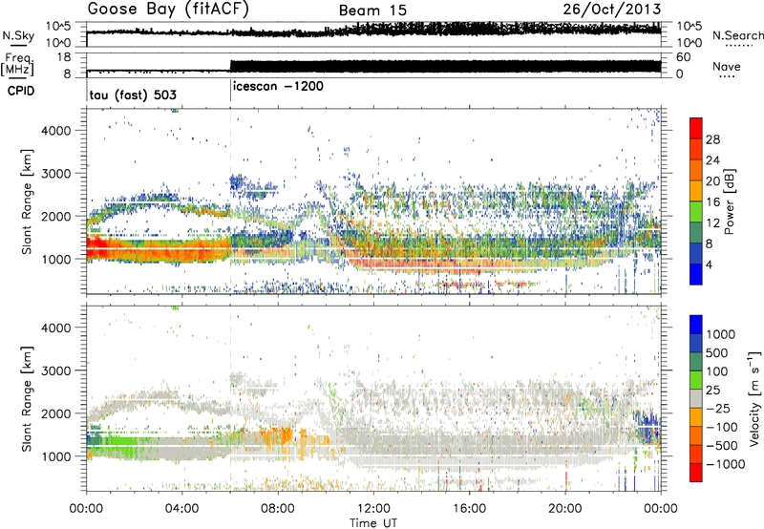Image resolution: width=764 pixels, height=529 pixels.
Task: Click the "18" frequency axis tick
Action: tap(64, 57)
